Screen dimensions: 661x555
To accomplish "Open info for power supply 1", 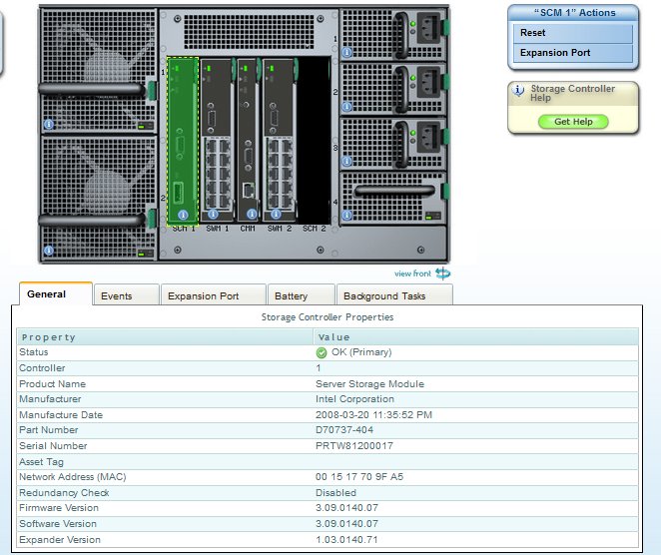I will [x=346, y=52].
